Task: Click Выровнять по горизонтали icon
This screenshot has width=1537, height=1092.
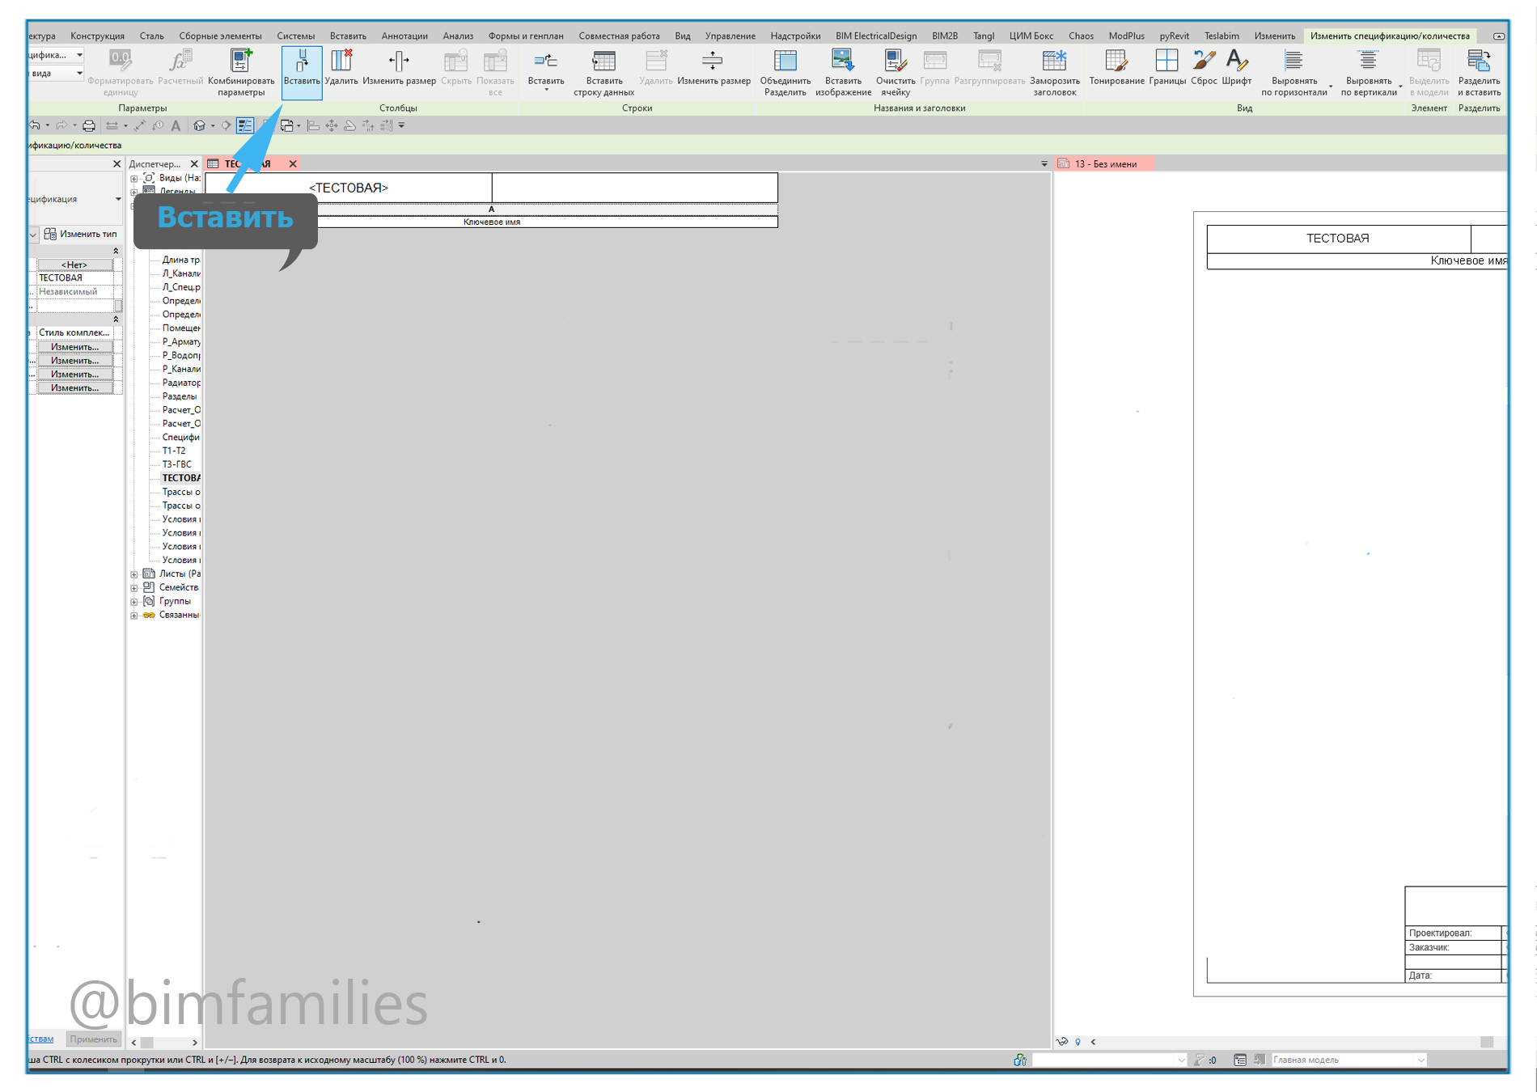Action: [1294, 71]
